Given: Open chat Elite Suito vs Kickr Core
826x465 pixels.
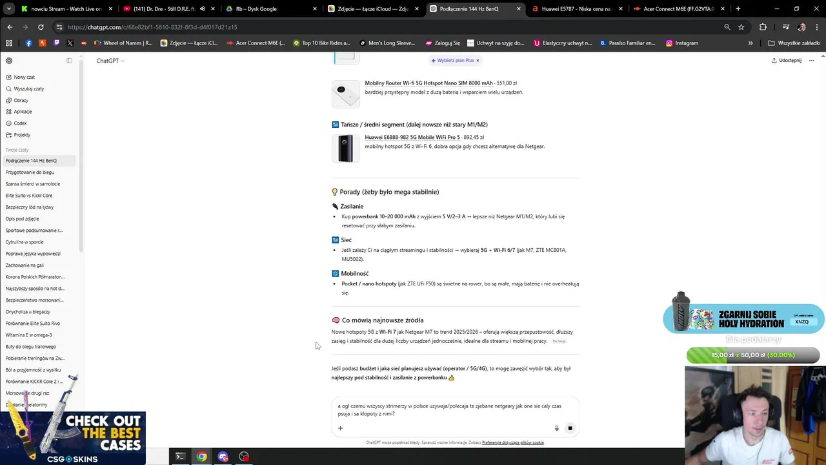Looking at the screenshot, I should pyautogui.click(x=29, y=196).
